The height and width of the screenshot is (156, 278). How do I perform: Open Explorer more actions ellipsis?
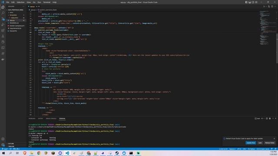coord(23,6)
